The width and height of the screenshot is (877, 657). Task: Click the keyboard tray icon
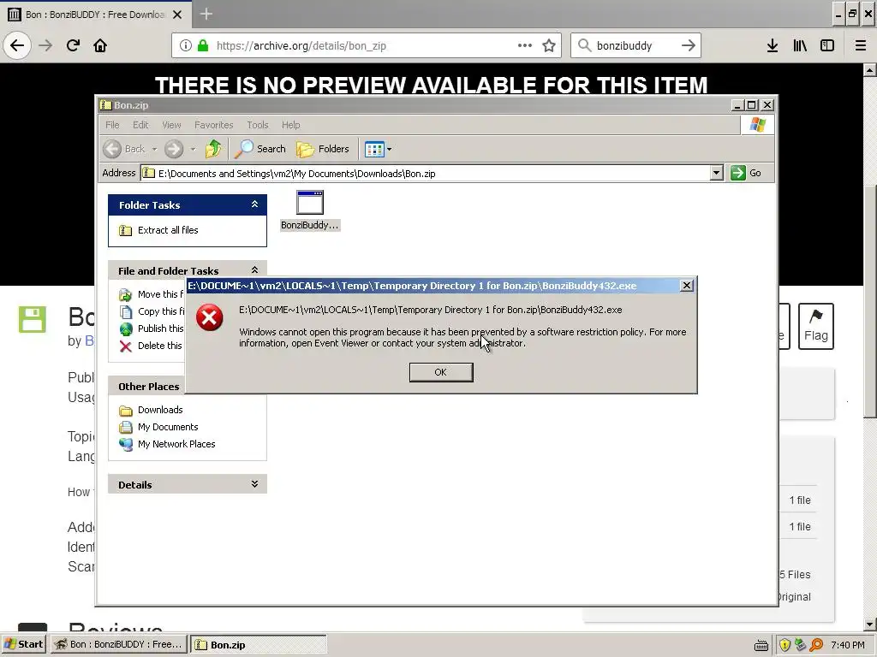point(761,646)
